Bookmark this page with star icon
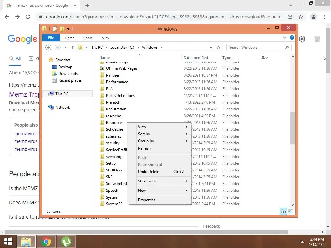The image size is (331, 248). pyautogui.click(x=301, y=17)
